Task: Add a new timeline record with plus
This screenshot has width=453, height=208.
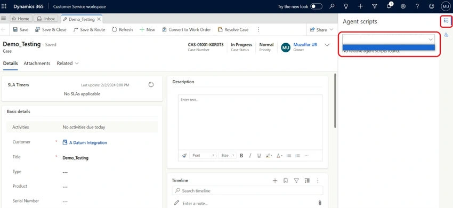Action: (275, 180)
